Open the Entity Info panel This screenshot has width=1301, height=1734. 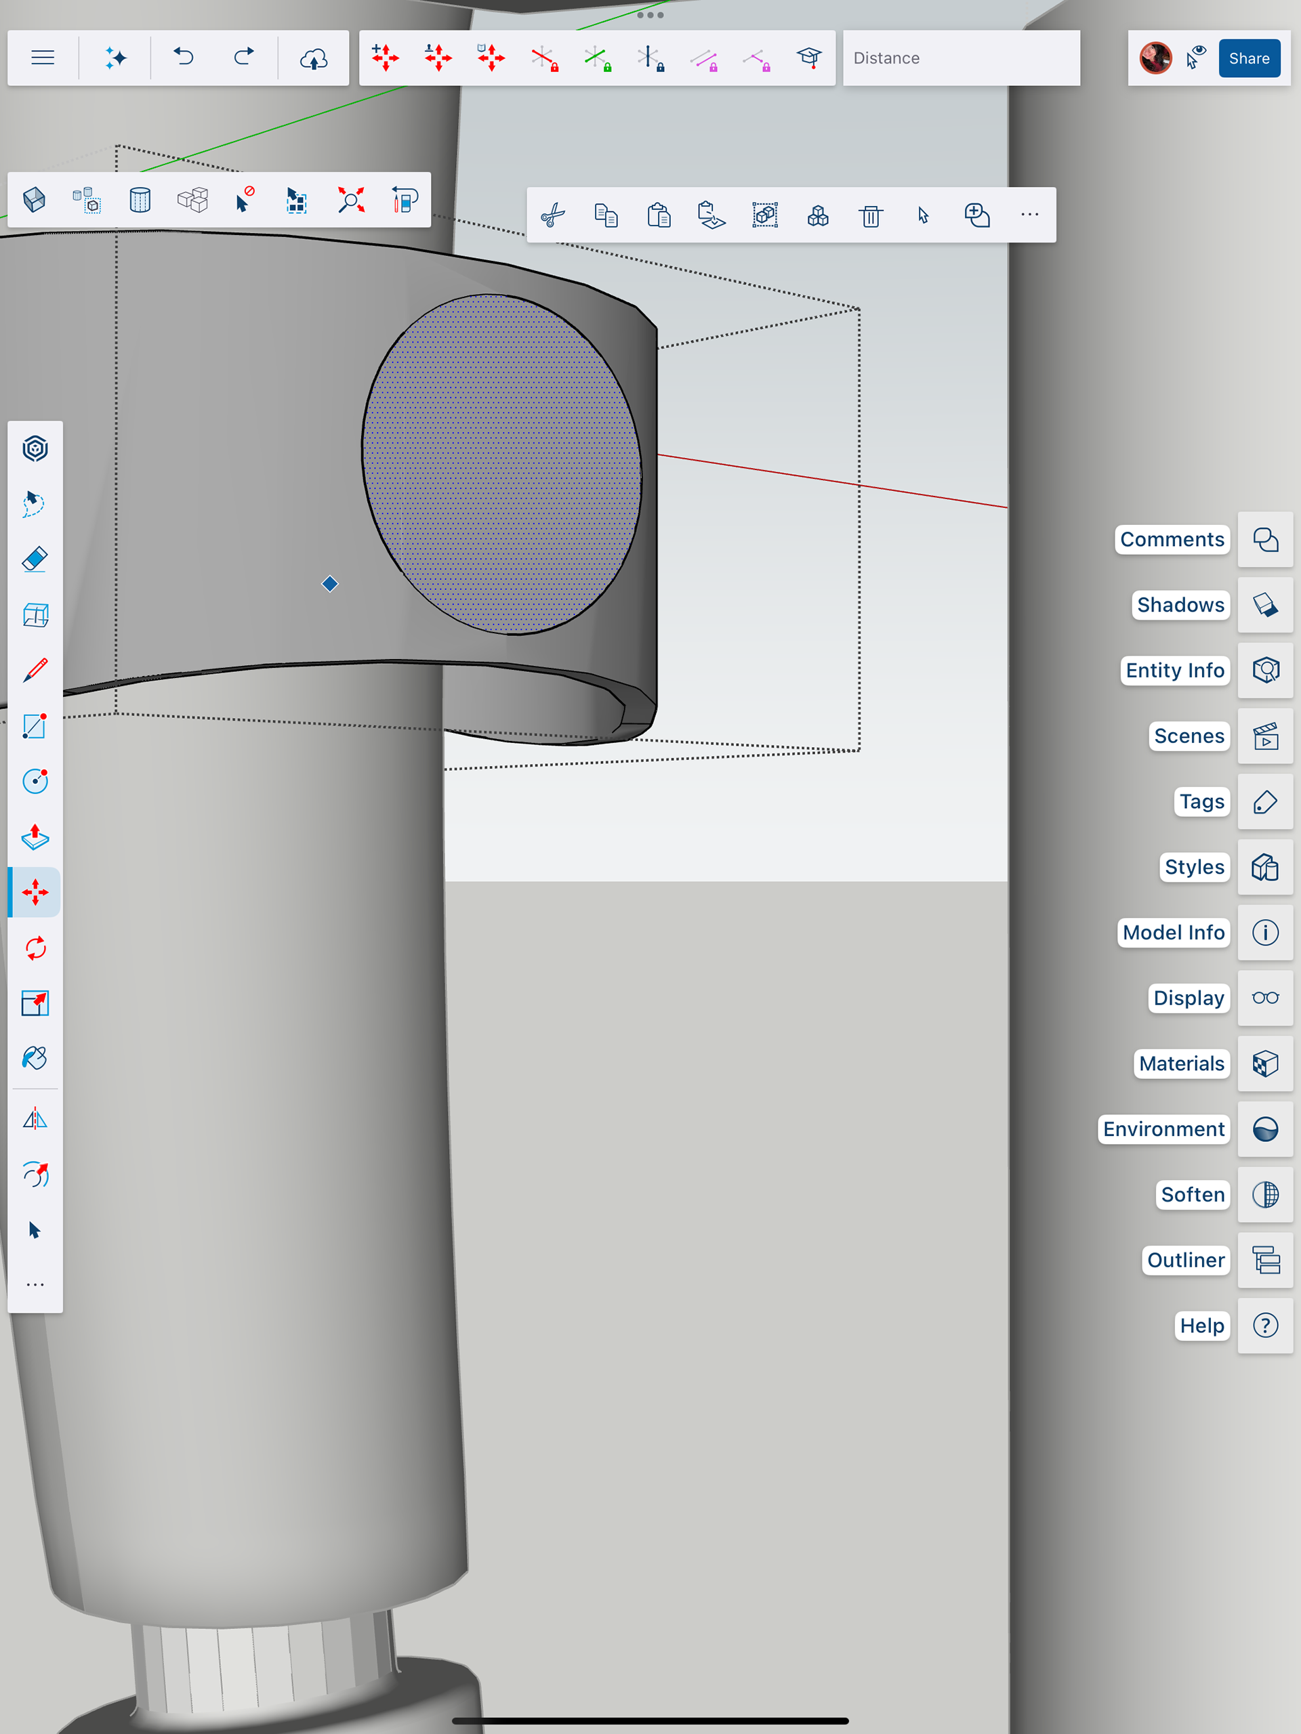[x=1265, y=671]
